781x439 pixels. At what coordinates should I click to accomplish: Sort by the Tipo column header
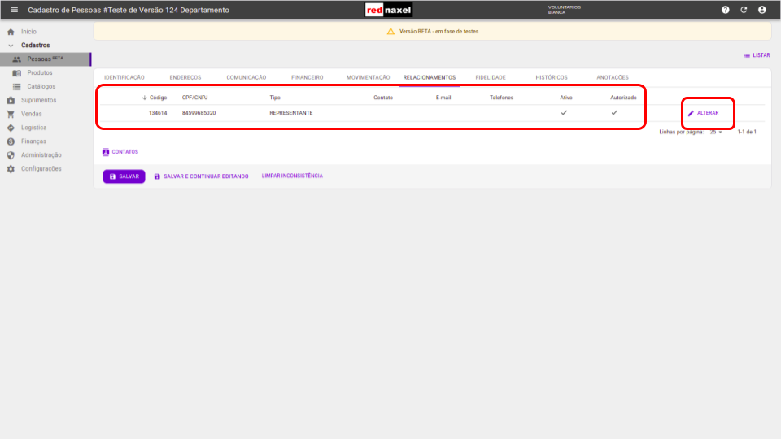[275, 98]
